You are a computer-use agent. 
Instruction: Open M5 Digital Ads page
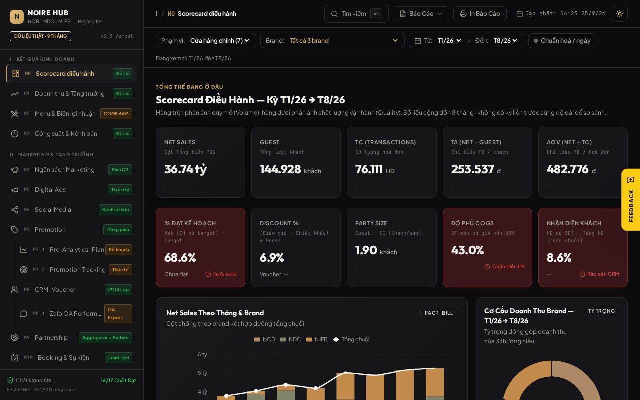(71, 190)
